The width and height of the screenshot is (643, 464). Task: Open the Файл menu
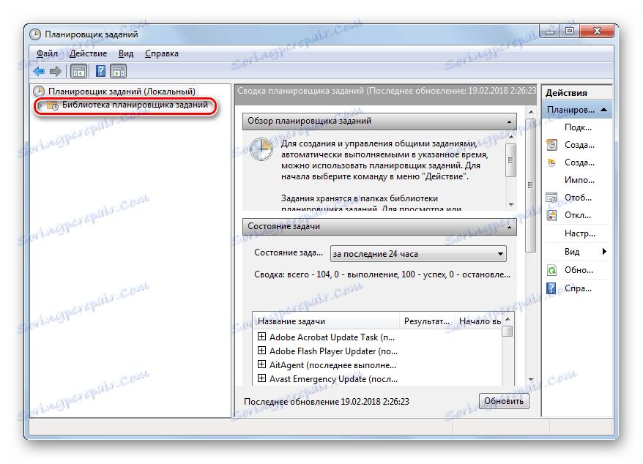coord(47,53)
